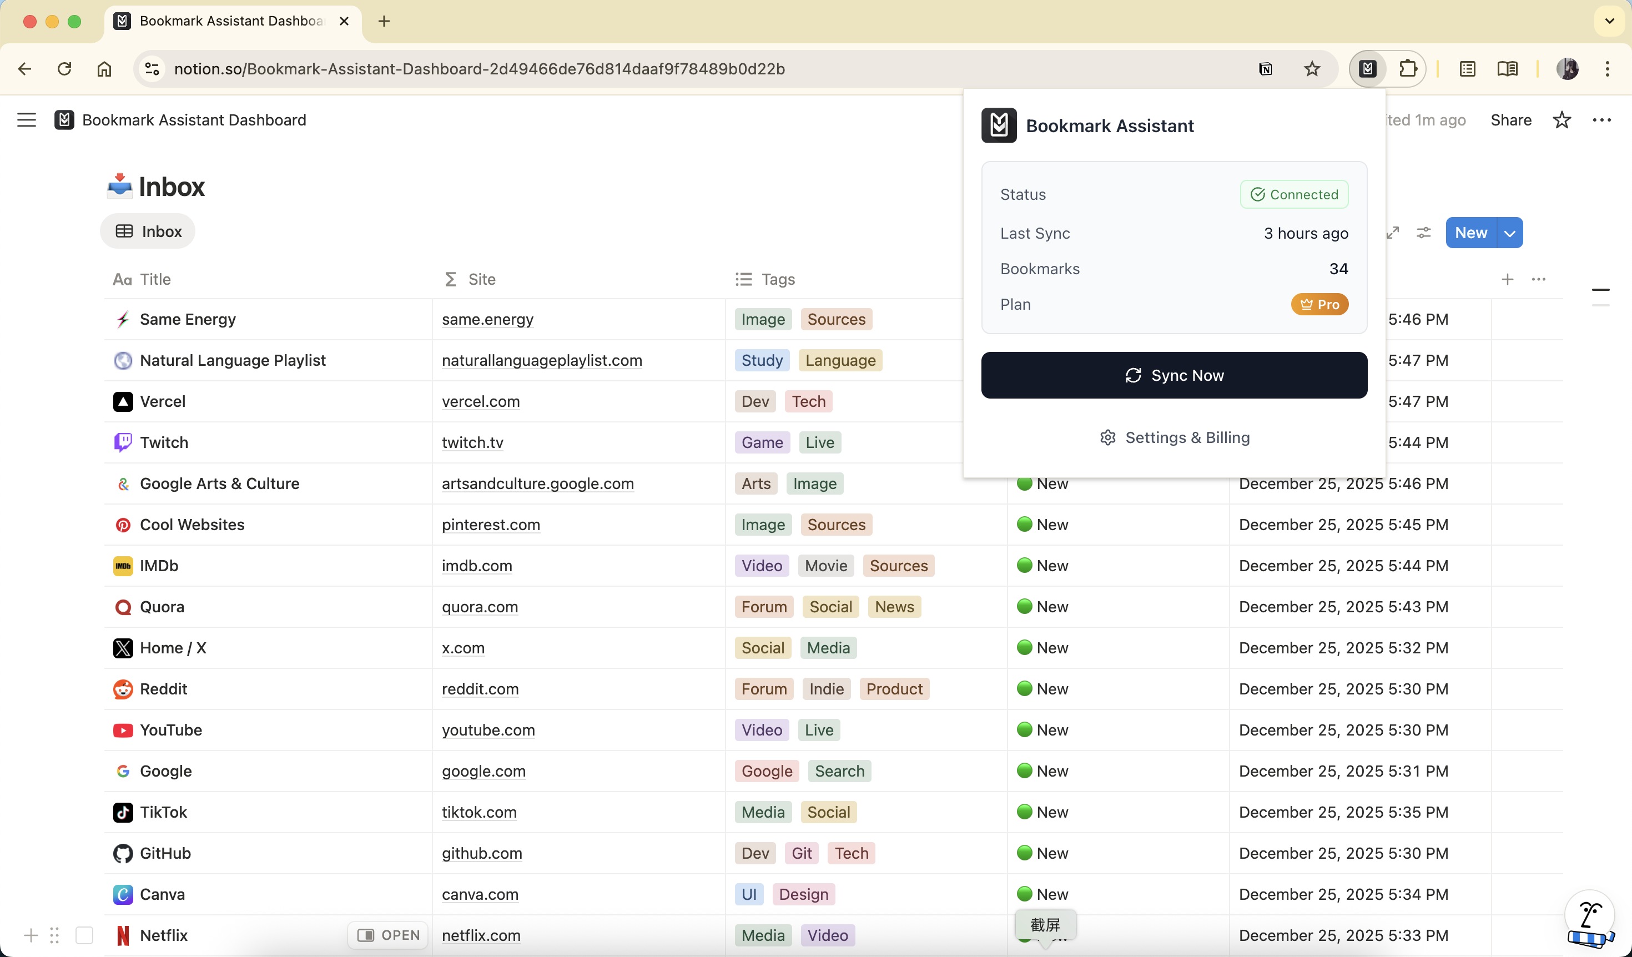Open the same.energy link
Image resolution: width=1632 pixels, height=957 pixels.
487,319
